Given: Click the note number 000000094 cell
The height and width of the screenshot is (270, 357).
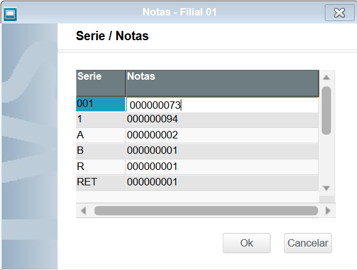Looking at the screenshot, I should 222,119.
